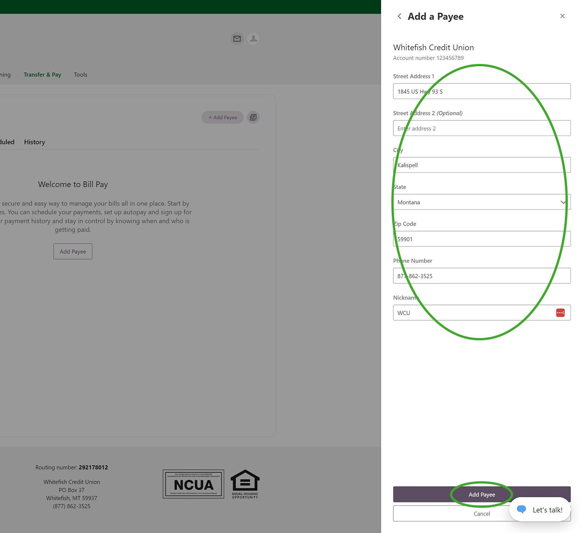This screenshot has height=533, width=580.
Task: Open the user profile icon
Action: [253, 38]
